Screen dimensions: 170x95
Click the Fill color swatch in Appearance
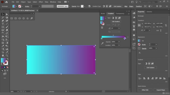tap(139, 41)
